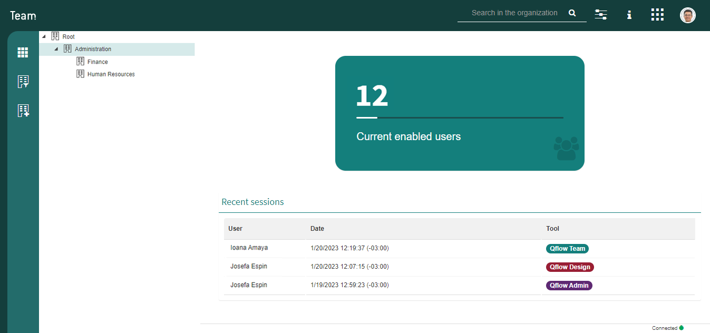
Task: Open the user profile avatar
Action: click(688, 15)
